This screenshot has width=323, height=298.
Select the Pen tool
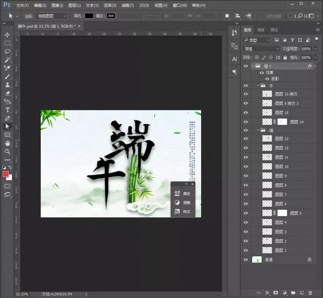[7, 118]
